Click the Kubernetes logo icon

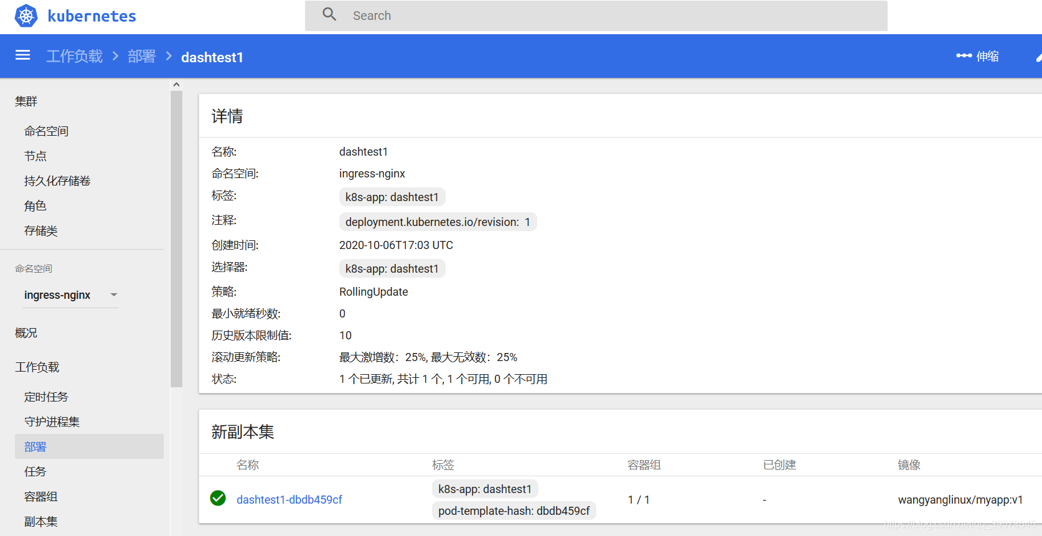pos(26,16)
